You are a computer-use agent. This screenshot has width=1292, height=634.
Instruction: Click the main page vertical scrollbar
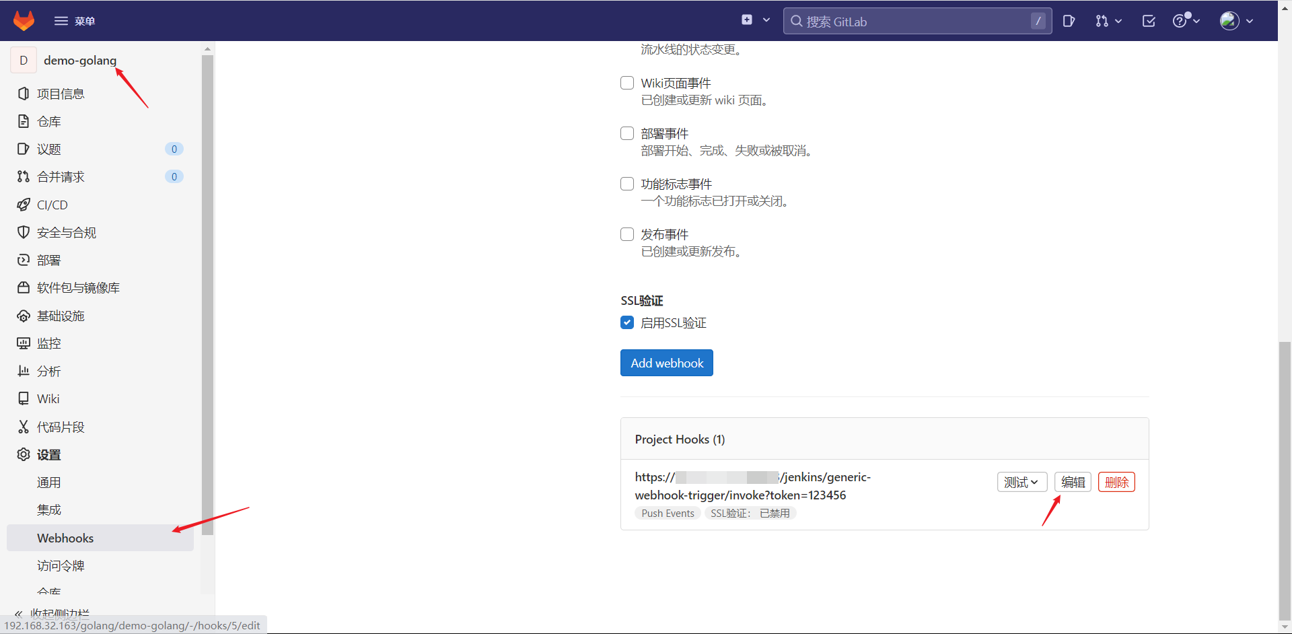(1285, 481)
